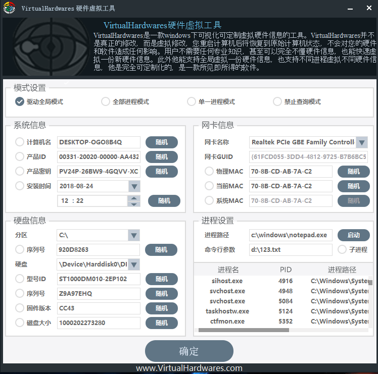378x374 pixels.
Task: Enable the 产品密钥 radio button
Action: (x=20, y=171)
